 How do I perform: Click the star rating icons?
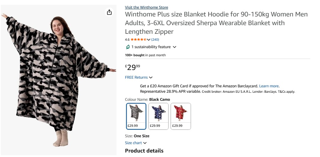click(138, 39)
